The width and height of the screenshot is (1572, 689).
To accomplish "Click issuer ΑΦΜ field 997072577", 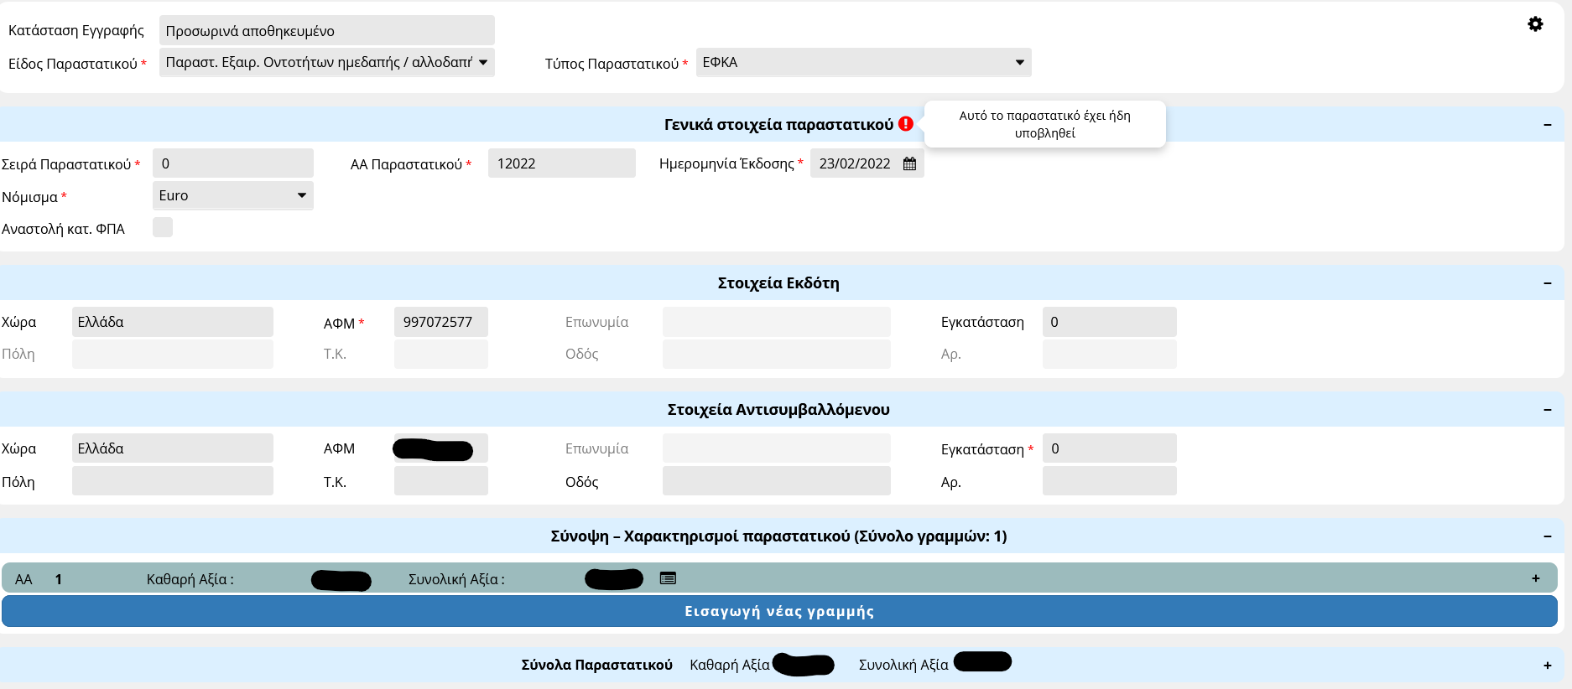I will 440,323.
